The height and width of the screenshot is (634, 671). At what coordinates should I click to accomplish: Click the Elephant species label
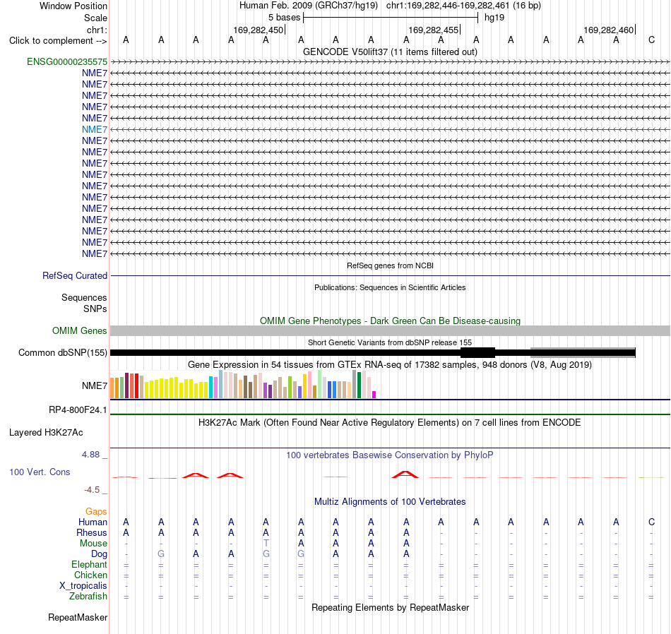(x=89, y=565)
